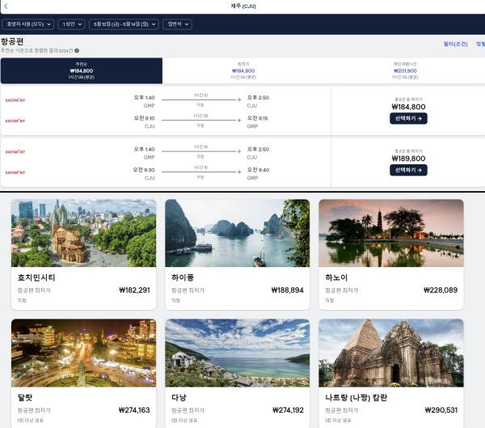Click the 오전 8:30 CJU departure time
485x428 pixels.
pyautogui.click(x=144, y=170)
